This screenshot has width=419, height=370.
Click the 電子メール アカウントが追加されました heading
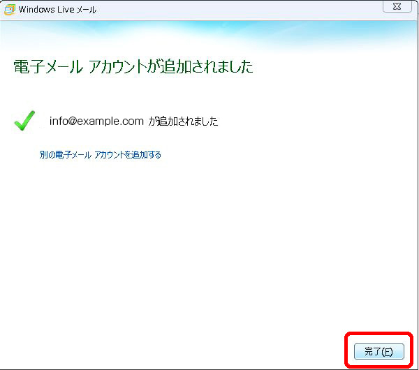(x=133, y=66)
